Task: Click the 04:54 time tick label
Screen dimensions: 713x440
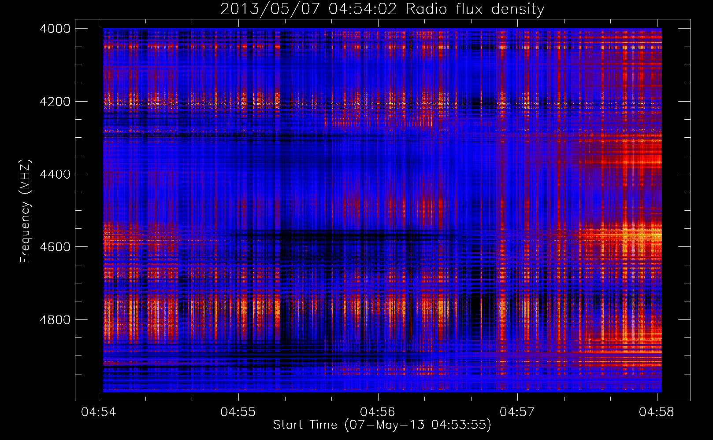Action: click(x=99, y=412)
